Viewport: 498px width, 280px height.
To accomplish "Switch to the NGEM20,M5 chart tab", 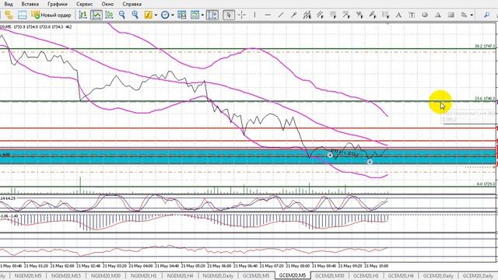I will [28, 276].
